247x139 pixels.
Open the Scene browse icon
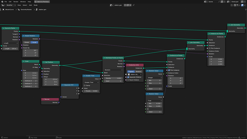coord(206,1)
